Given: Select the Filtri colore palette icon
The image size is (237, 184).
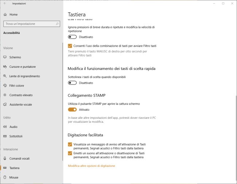Looking at the screenshot, I should tap(5, 86).
